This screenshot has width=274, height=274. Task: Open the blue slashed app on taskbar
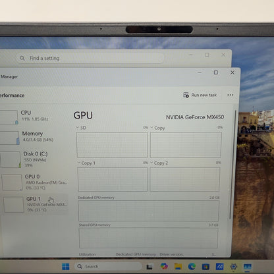219,267
